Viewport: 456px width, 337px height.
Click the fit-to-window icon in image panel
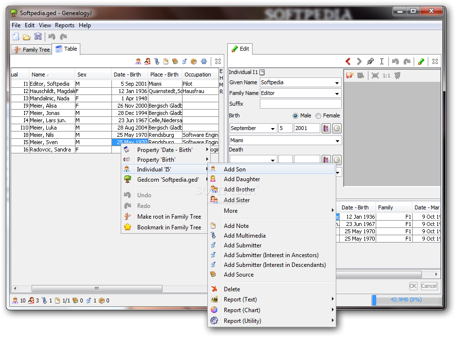[x=375, y=75]
